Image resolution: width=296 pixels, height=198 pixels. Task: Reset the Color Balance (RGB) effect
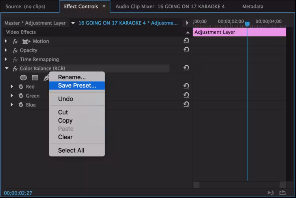pos(186,68)
